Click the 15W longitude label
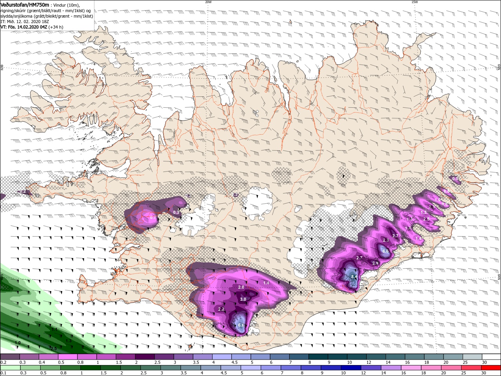The height and width of the screenshot is (376, 501). (414, 2)
